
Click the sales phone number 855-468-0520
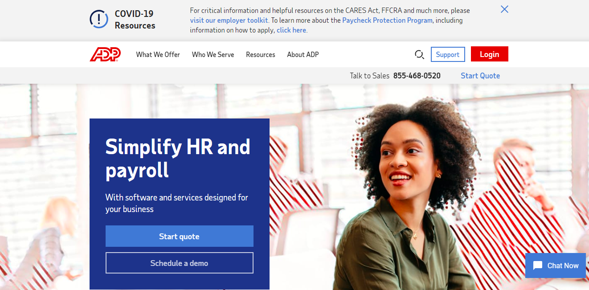(x=417, y=76)
